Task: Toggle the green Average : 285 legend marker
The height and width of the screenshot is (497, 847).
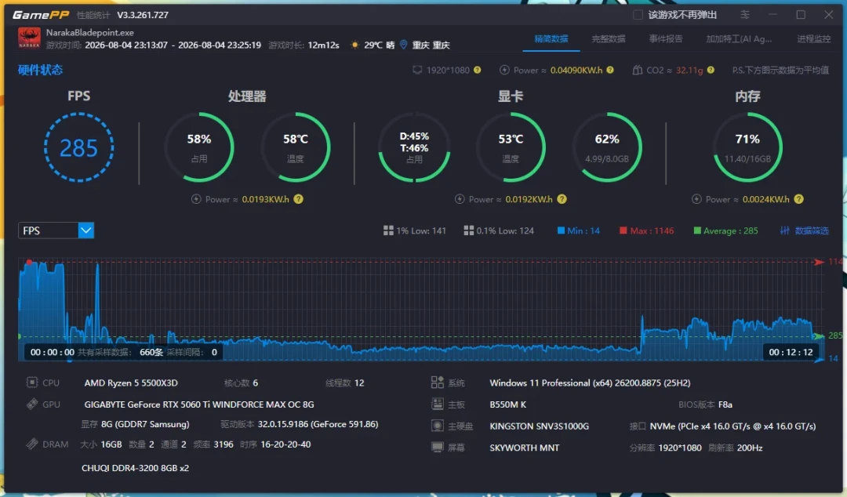Action: [x=697, y=230]
